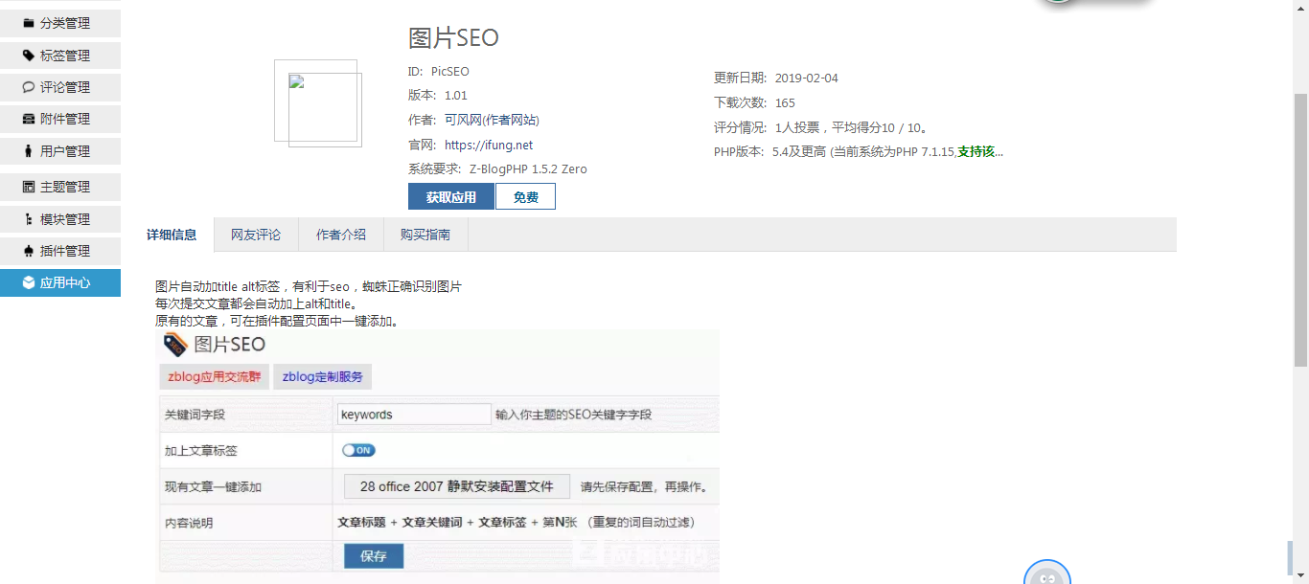Open 分类管理 folder icon in sidebar
Screen dimensions: 1309x584
29,23
